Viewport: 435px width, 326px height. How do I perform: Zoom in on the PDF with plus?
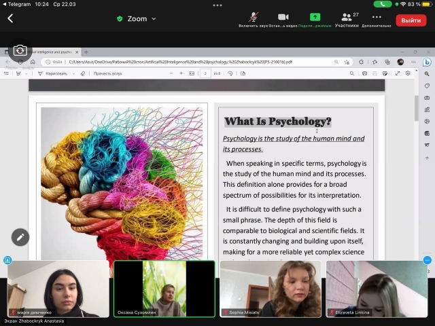point(181,73)
